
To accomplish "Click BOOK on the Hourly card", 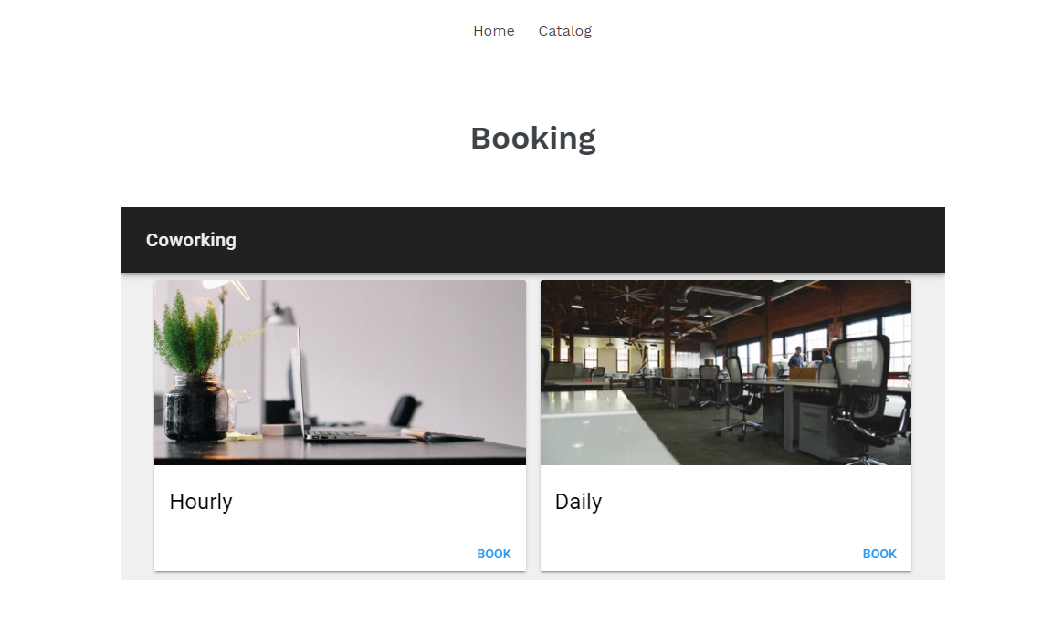I will coord(494,554).
